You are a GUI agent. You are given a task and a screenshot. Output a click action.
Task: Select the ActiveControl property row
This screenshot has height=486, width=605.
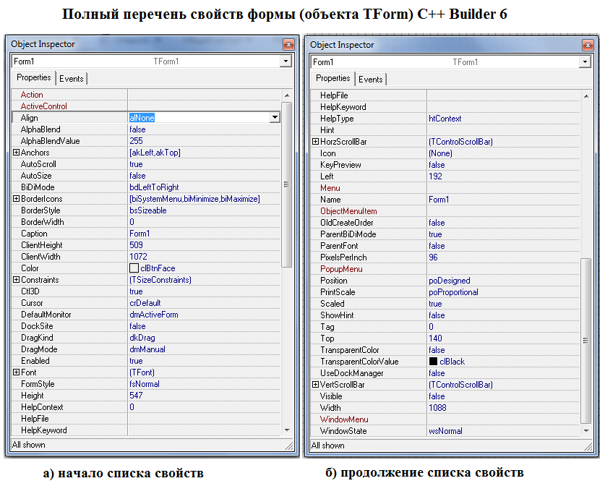coord(146,106)
